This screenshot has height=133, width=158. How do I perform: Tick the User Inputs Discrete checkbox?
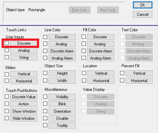pos(7,43)
